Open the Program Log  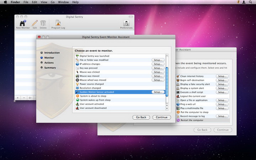point(58,23)
